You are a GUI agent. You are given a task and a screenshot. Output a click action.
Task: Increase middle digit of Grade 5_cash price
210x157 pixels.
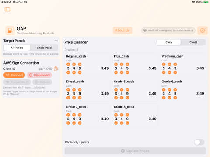click(122, 89)
